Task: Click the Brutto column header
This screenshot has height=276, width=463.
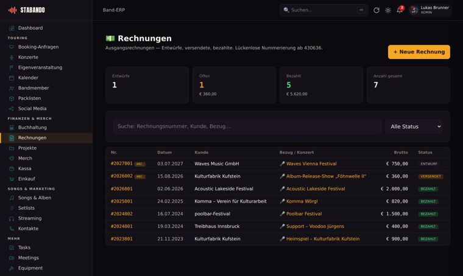Action: coord(401,152)
